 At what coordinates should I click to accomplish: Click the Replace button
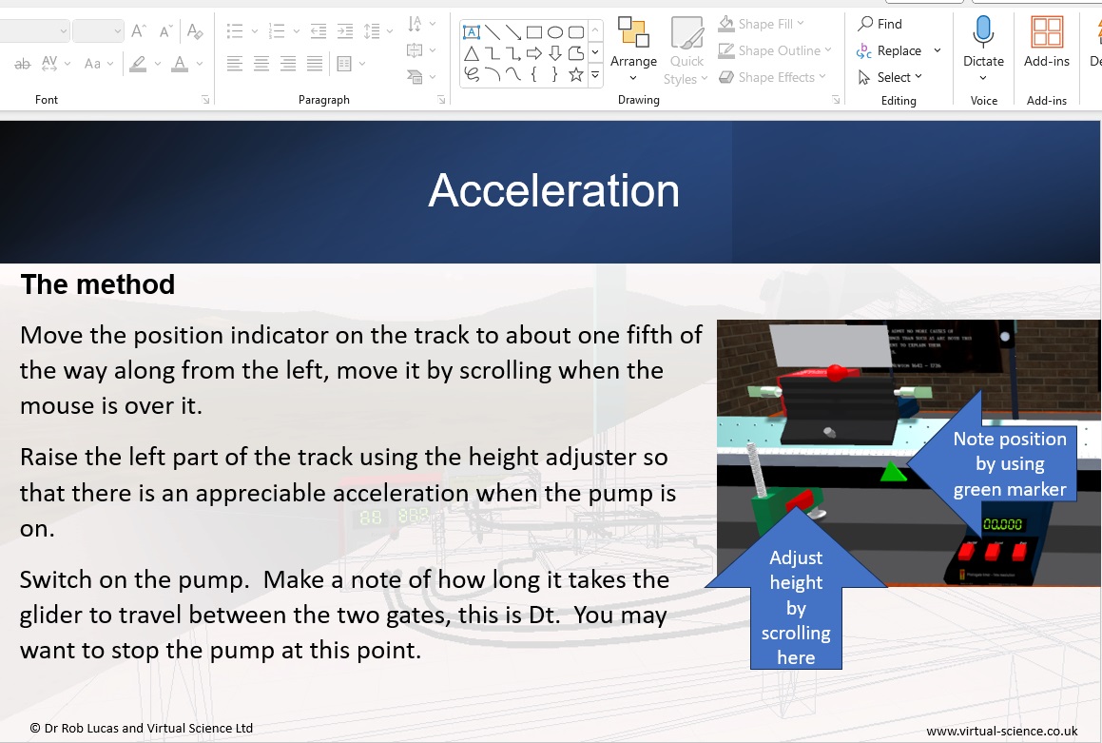890,50
